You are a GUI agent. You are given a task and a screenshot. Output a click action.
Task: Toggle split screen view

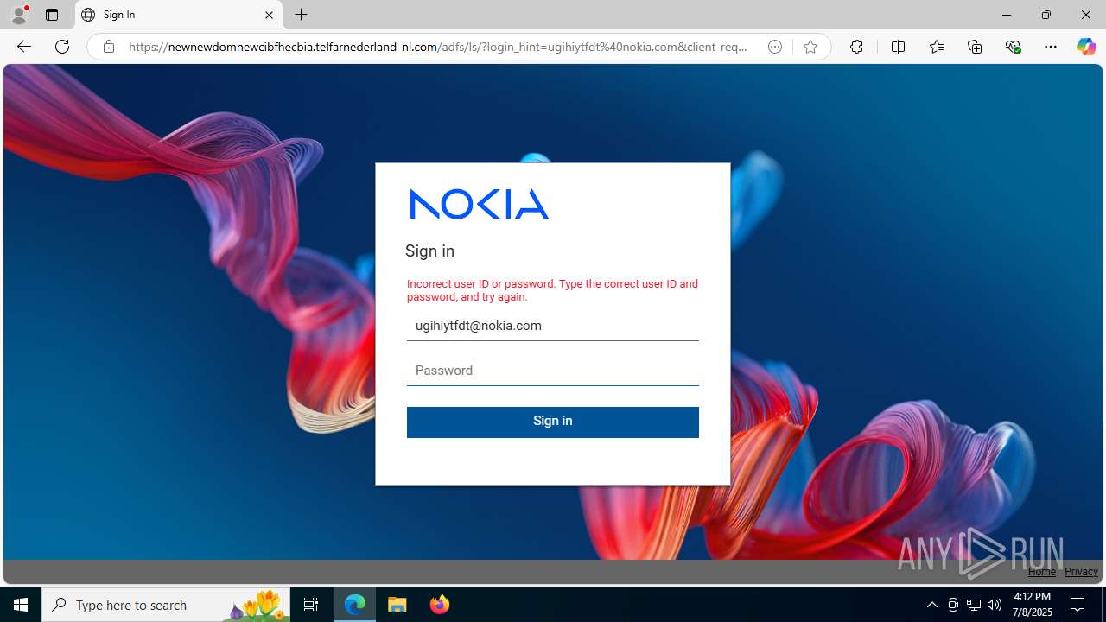(x=898, y=47)
